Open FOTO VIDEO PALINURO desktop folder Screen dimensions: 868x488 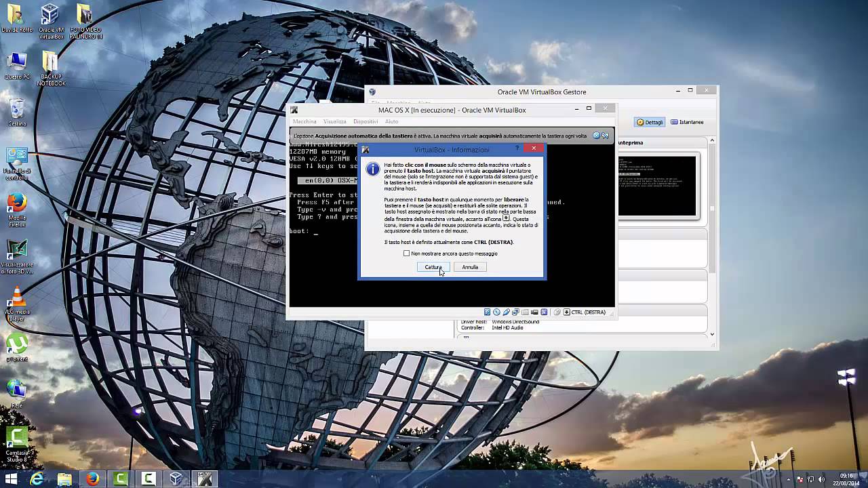85,20
